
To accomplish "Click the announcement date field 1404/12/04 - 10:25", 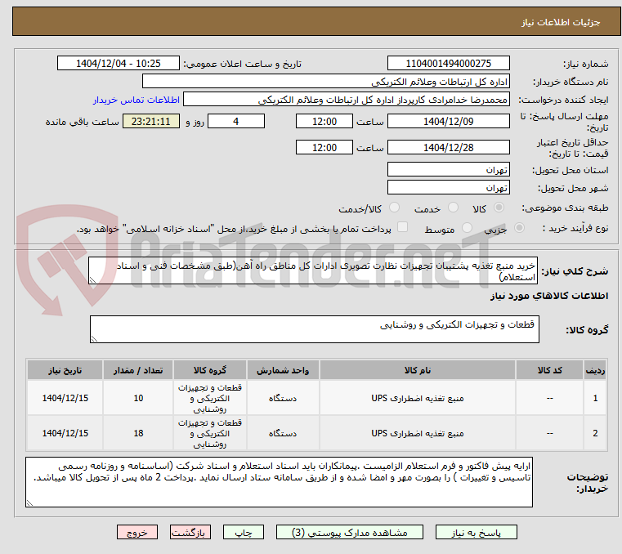I will [119, 64].
